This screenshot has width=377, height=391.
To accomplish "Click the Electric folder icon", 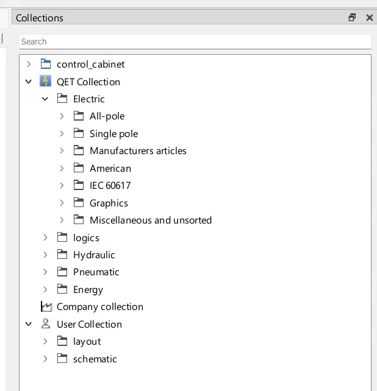I will [x=62, y=99].
